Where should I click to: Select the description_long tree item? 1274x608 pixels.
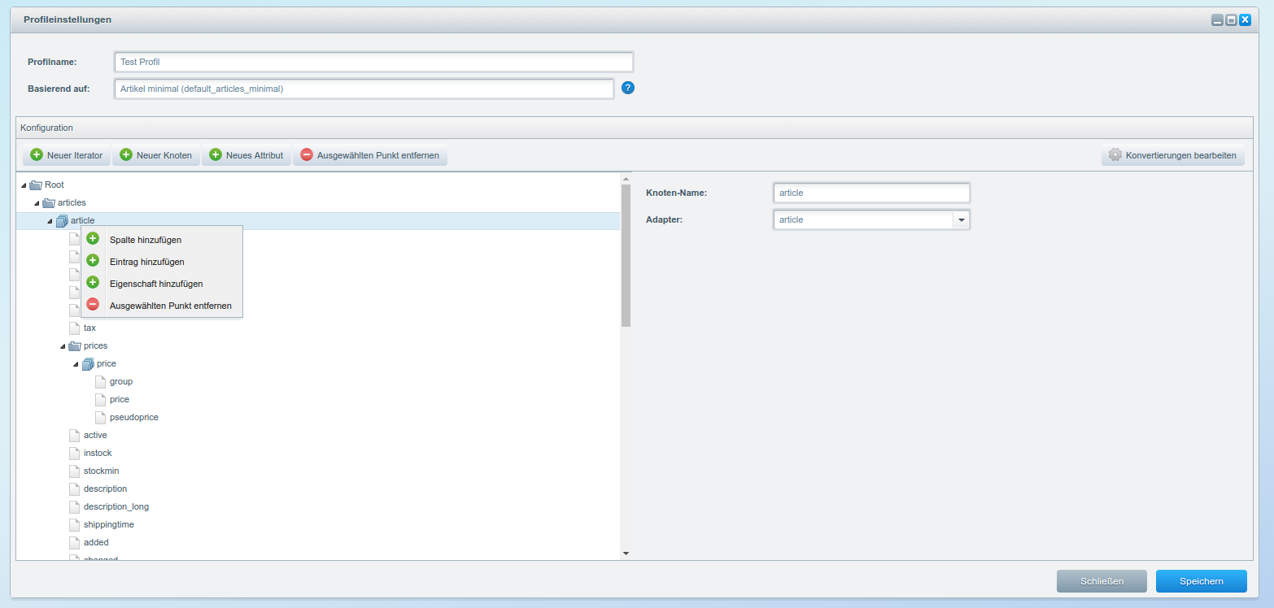[116, 506]
